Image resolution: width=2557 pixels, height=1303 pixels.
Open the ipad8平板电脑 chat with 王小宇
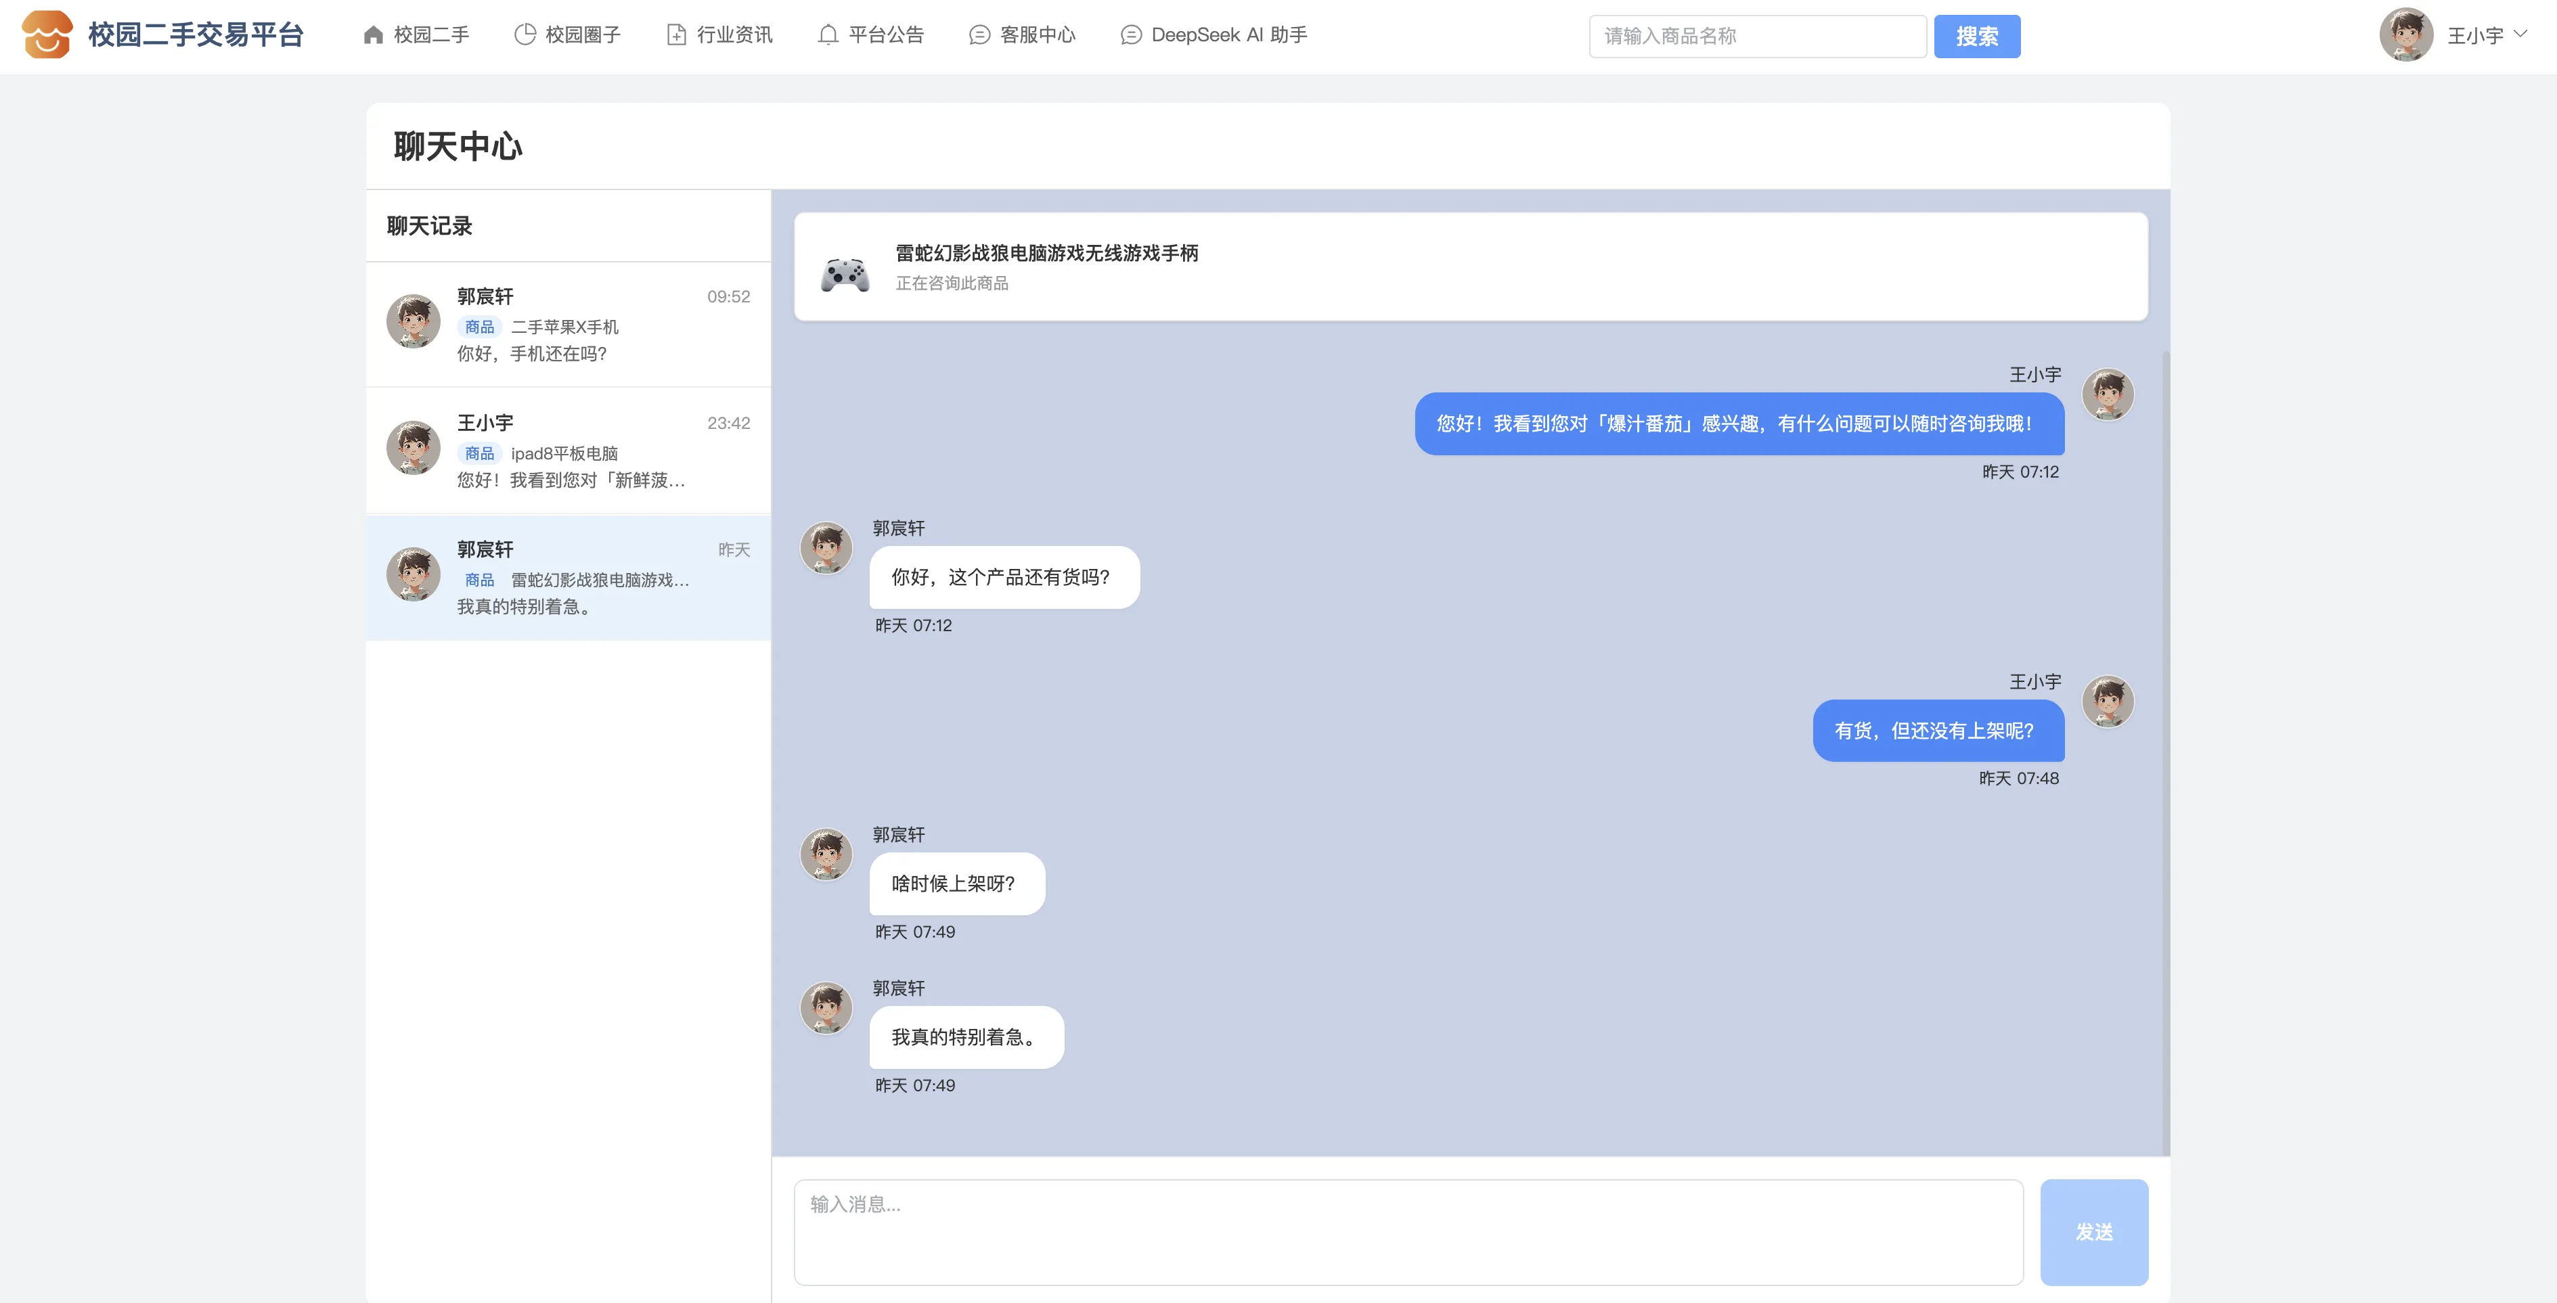tap(568, 451)
